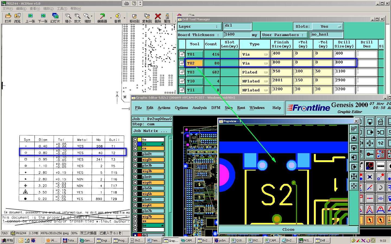Toggle the checkbox for layer pln4t
This screenshot has width=391, height=244.
[135, 177]
